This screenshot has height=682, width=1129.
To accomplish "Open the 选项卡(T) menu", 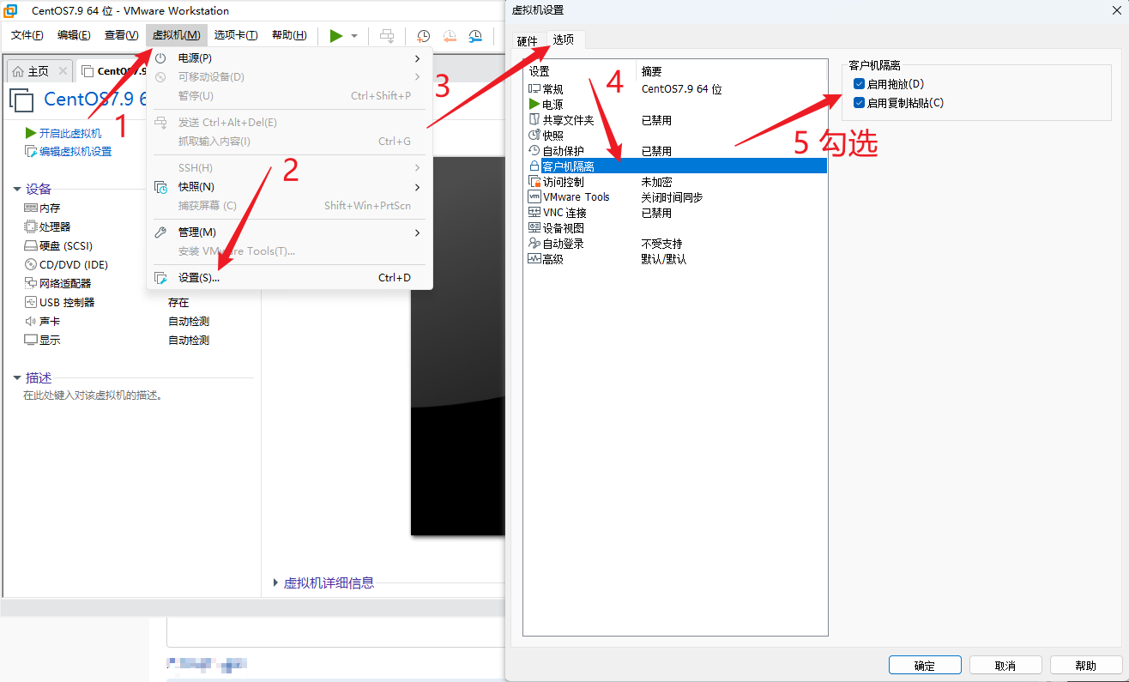I will pyautogui.click(x=236, y=35).
